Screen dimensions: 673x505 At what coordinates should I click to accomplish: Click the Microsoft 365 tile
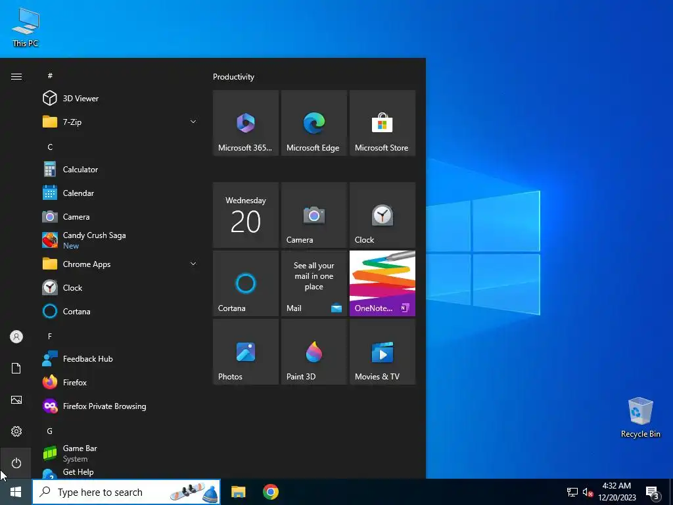coord(246,123)
